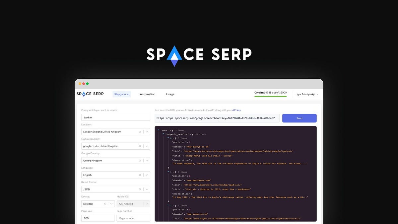The image size is (398, 224).
Task: Open the API key link
Action: [236, 110]
